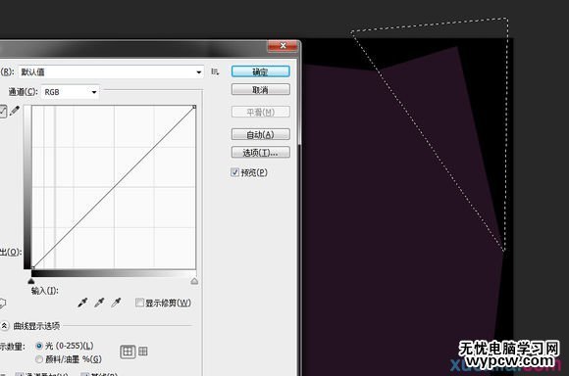Click the middle of the curve line

point(114,187)
